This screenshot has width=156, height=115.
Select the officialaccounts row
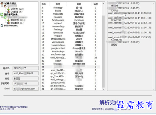pos(71,39)
